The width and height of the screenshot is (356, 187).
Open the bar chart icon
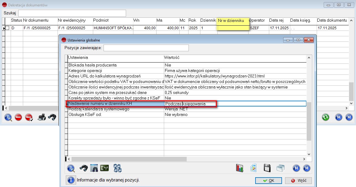(240, 168)
